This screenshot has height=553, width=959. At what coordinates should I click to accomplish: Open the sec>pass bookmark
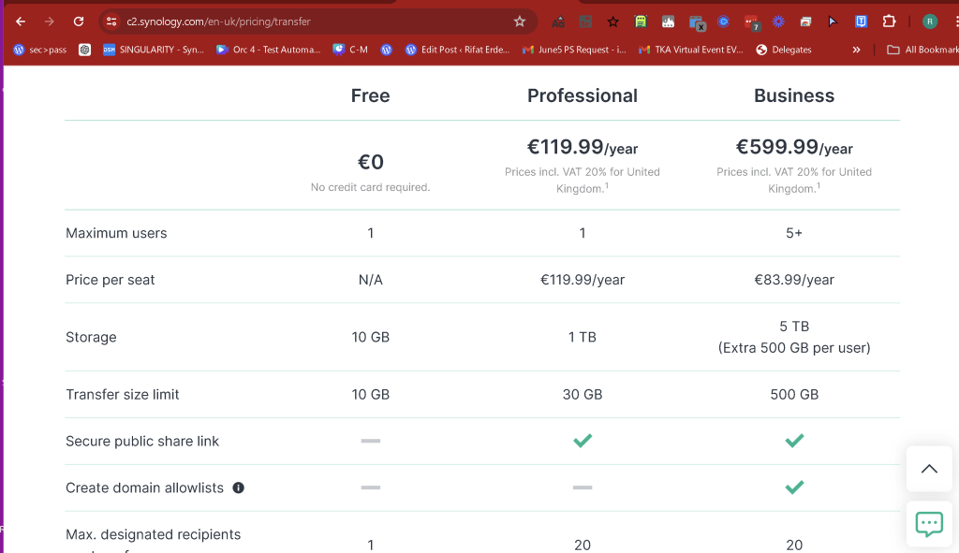point(39,50)
